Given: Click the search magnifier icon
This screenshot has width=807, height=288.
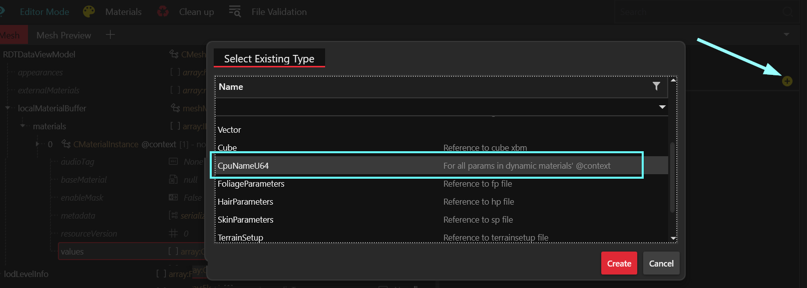Looking at the screenshot, I should (x=788, y=12).
